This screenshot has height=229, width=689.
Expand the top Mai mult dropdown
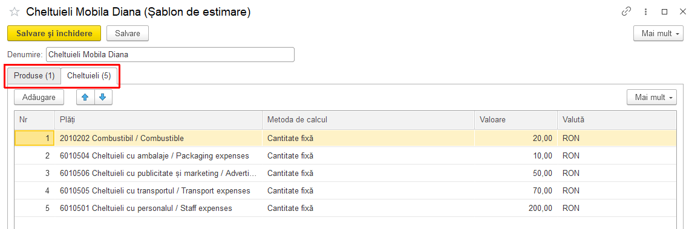pos(658,34)
